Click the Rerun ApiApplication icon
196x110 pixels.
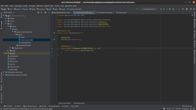click(x=160, y=9)
